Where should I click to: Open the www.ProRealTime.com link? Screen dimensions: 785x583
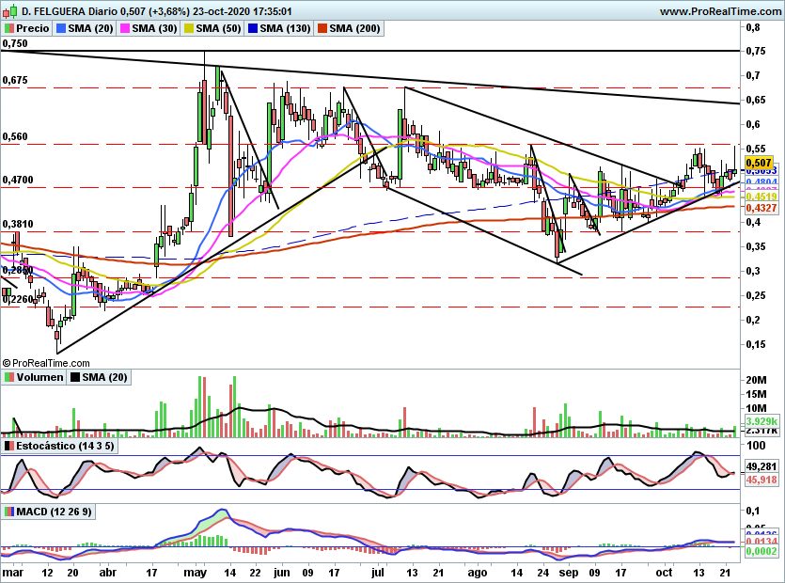[x=721, y=11]
